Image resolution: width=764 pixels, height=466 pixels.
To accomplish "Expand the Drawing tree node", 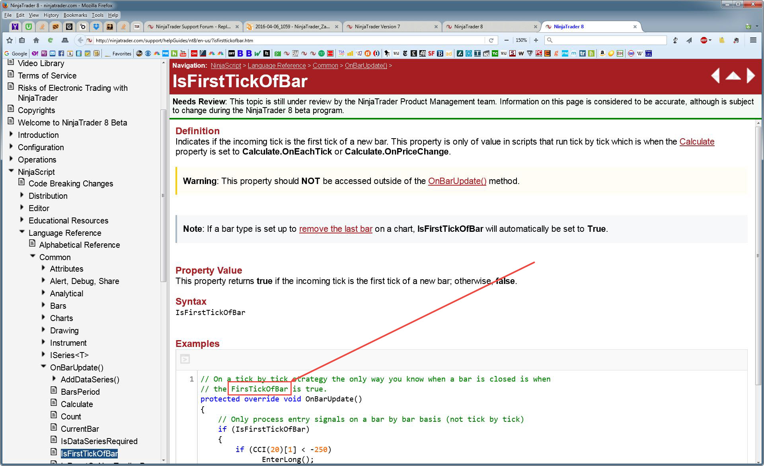I will click(x=43, y=330).
